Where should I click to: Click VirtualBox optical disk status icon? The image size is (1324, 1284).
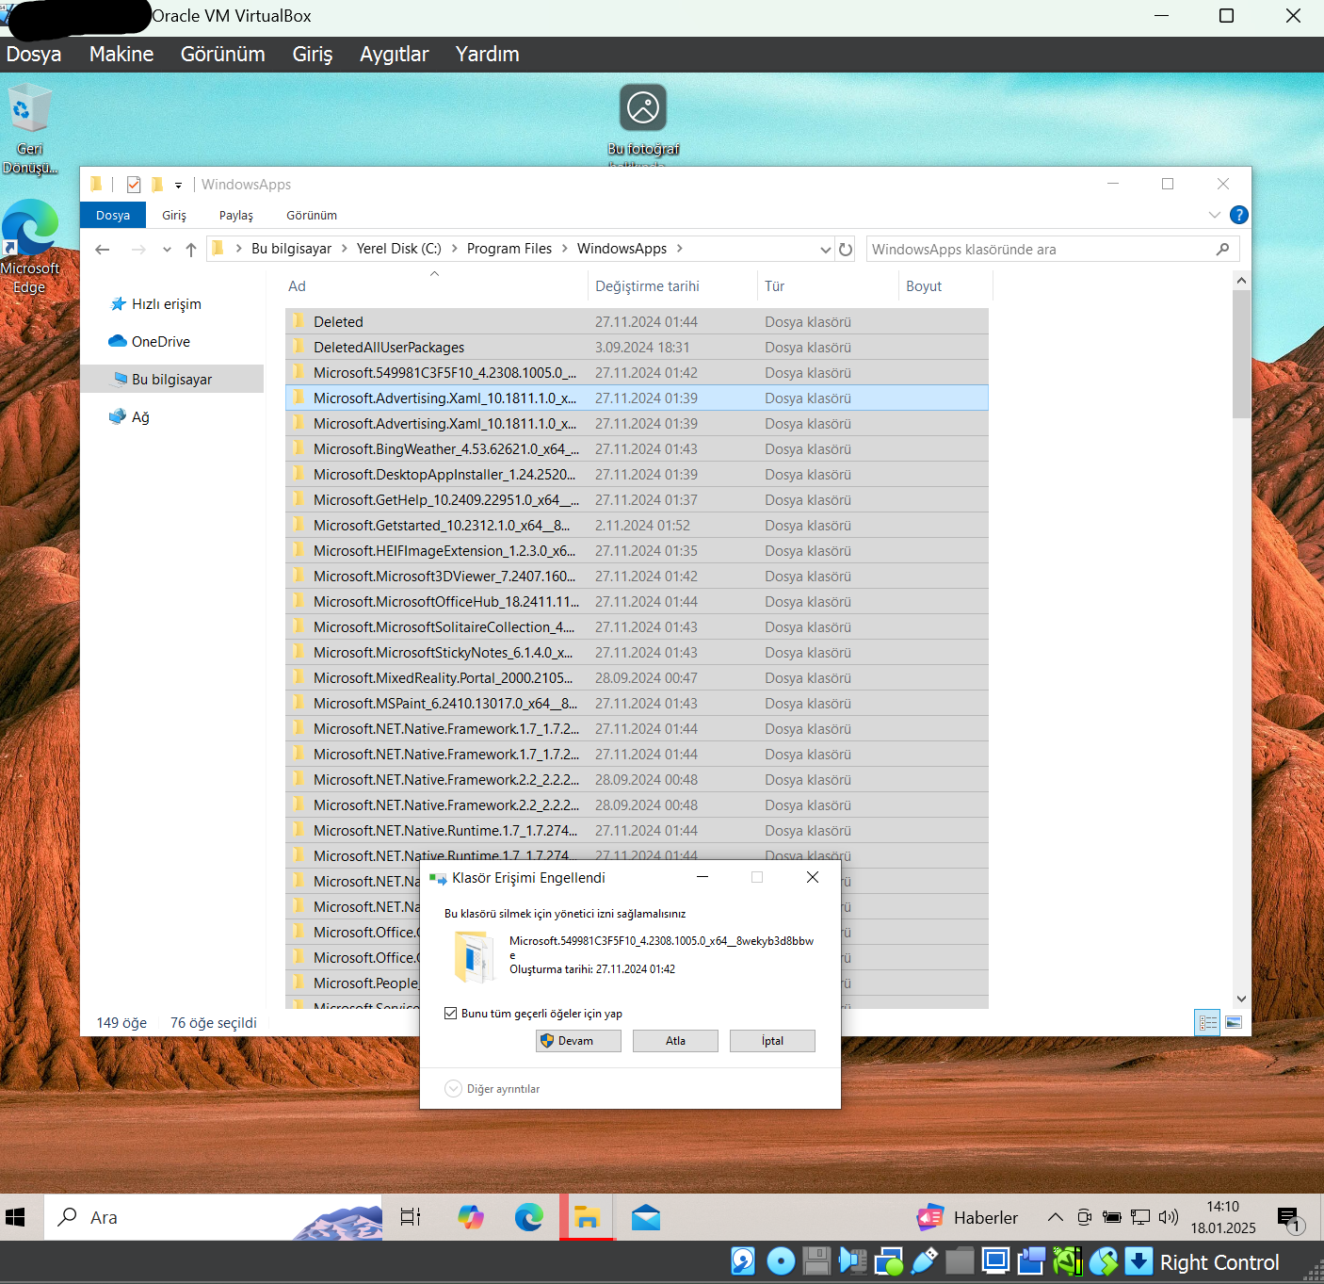(x=781, y=1261)
